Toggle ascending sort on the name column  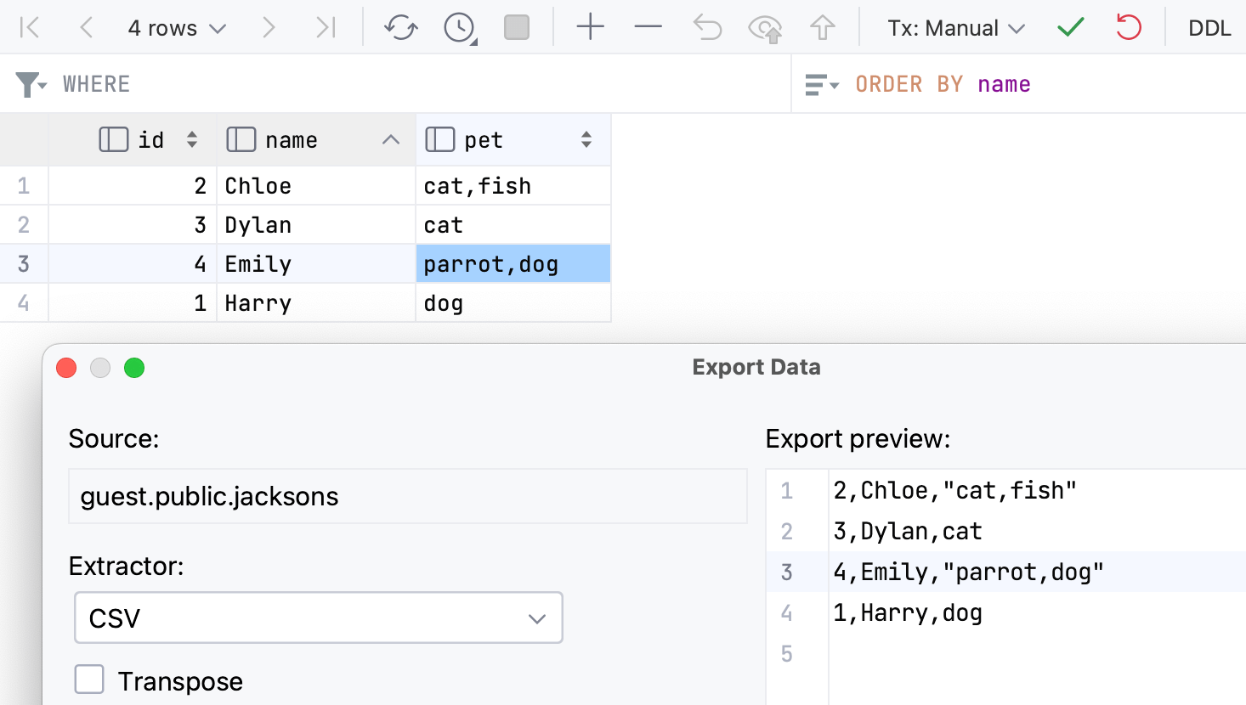(x=389, y=138)
